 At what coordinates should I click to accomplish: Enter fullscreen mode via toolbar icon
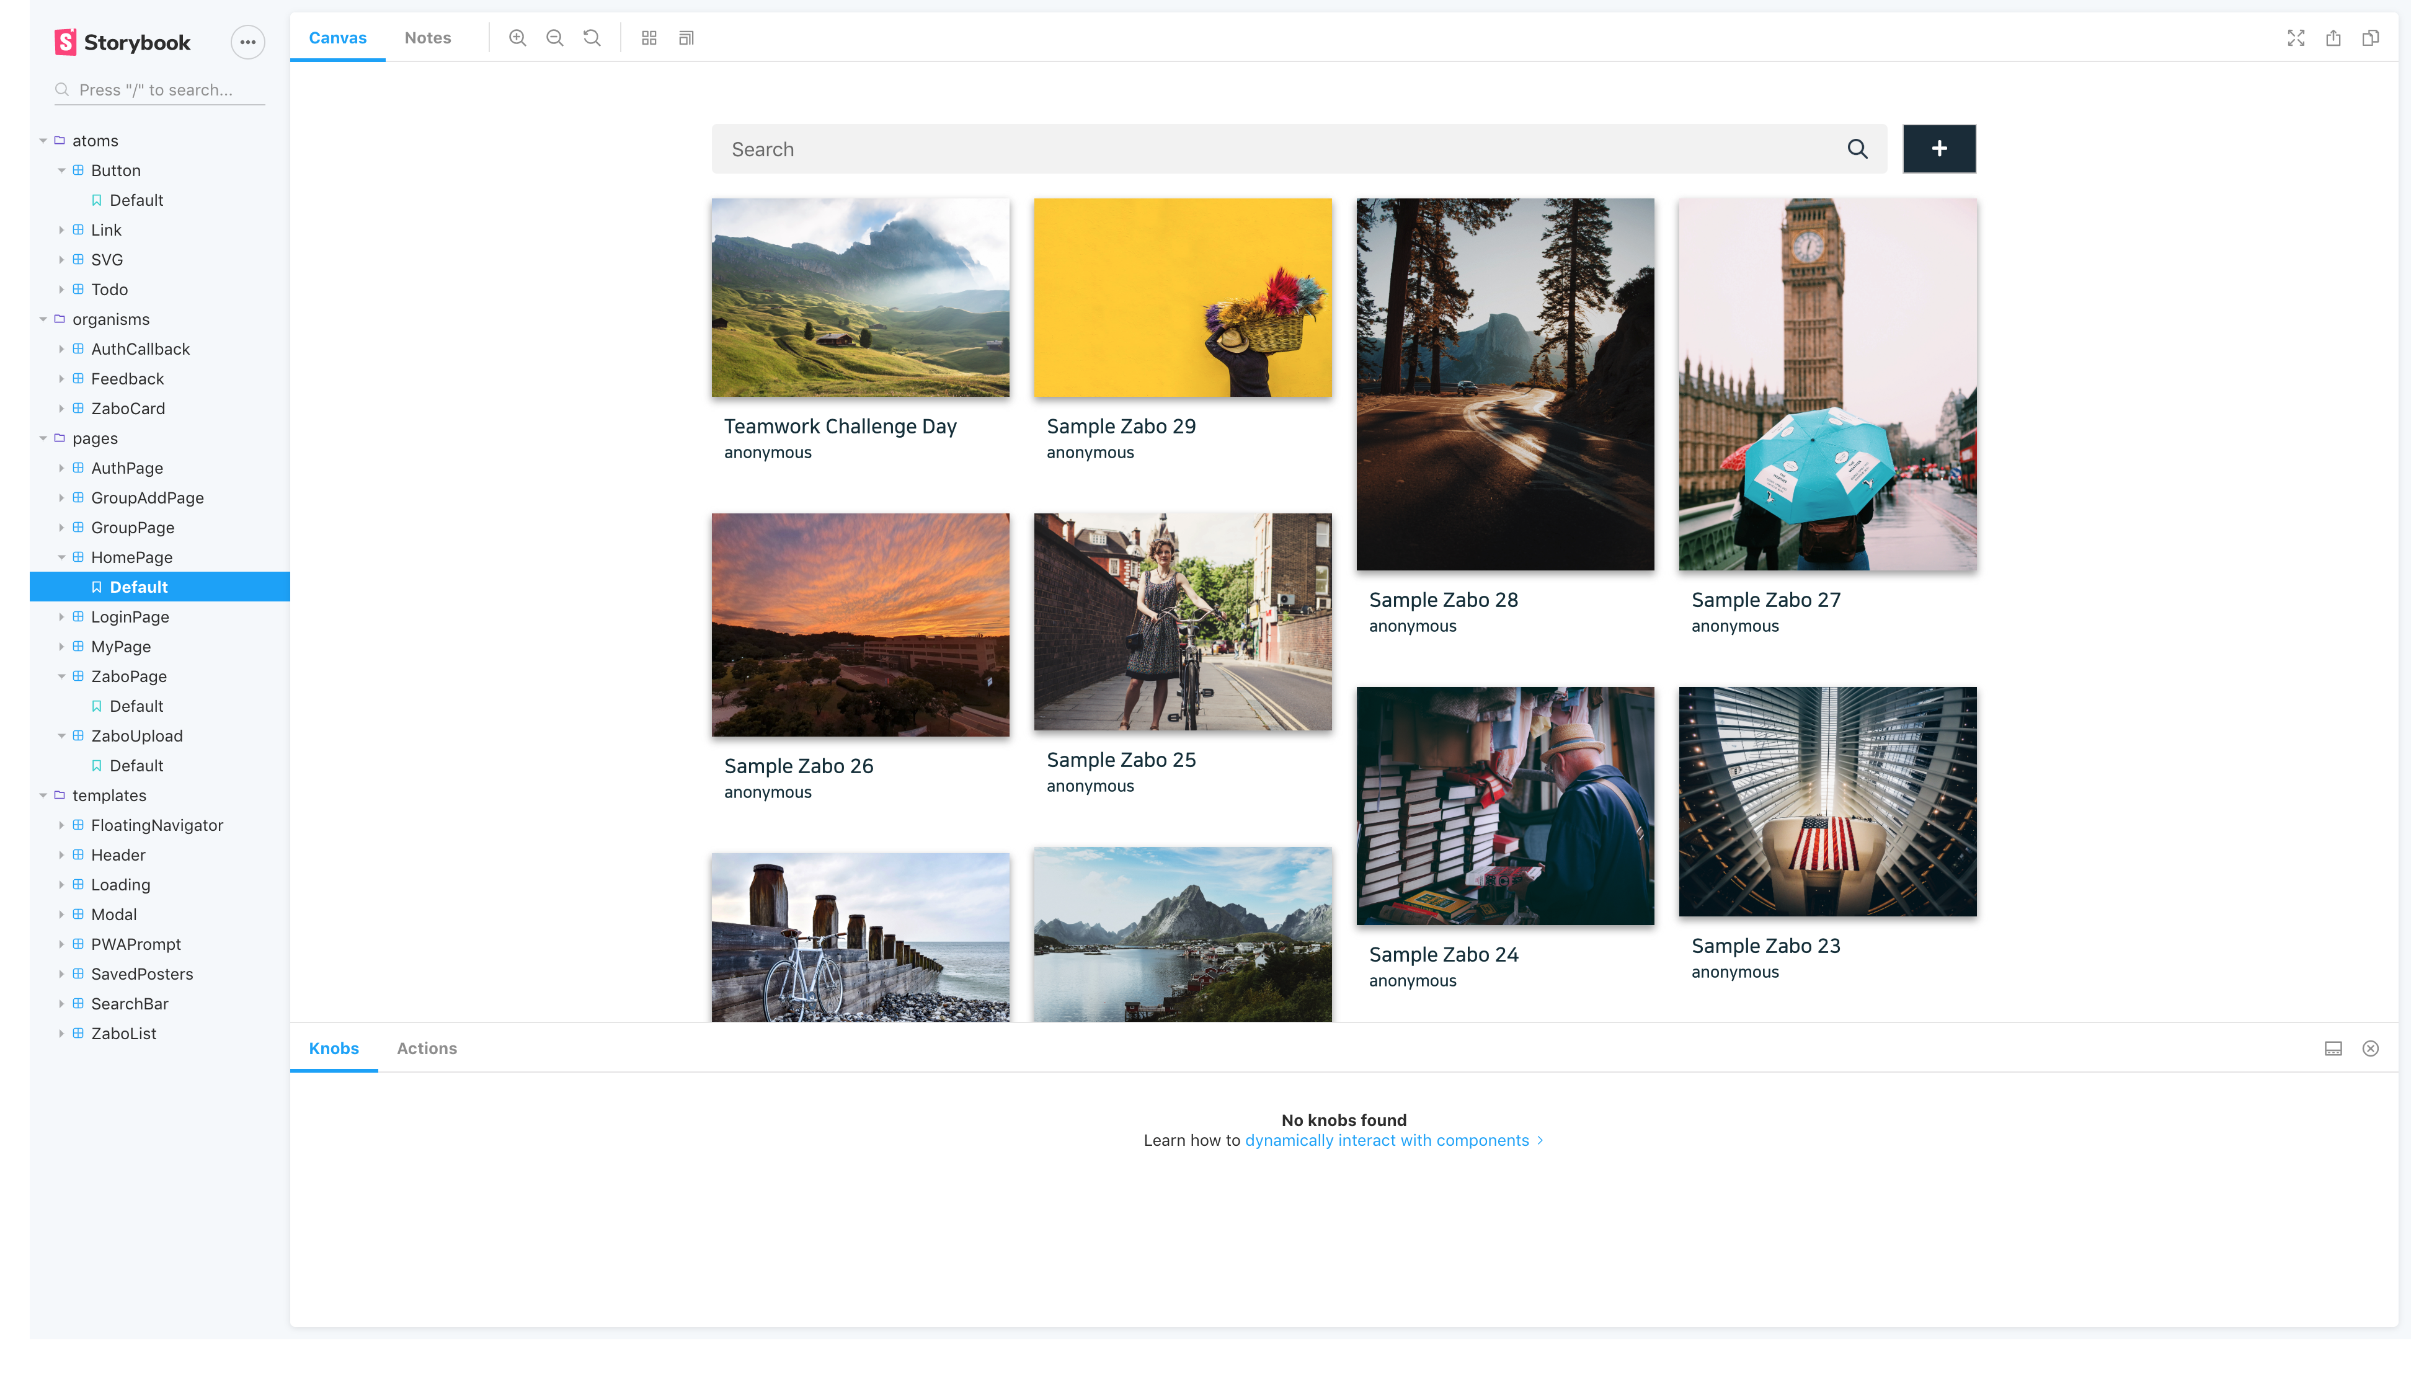point(2296,38)
